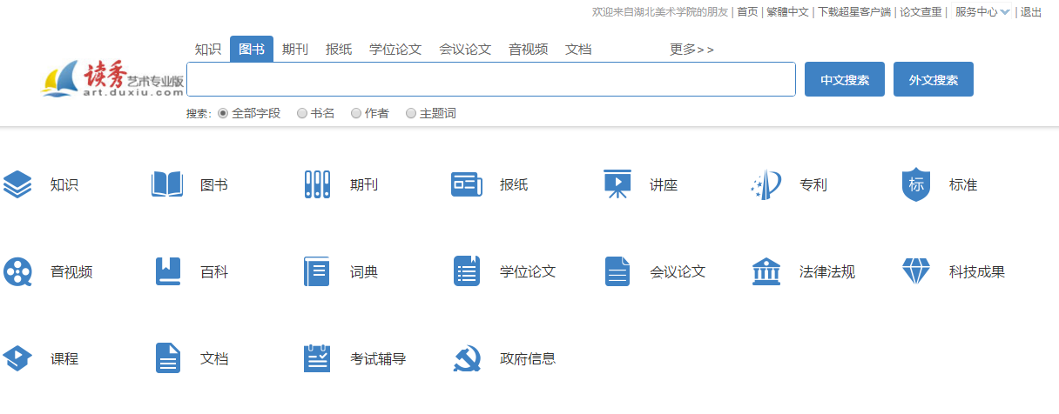This screenshot has height=414, width=1059.
Task: Open the 期刊 binders icon
Action: pos(317,184)
